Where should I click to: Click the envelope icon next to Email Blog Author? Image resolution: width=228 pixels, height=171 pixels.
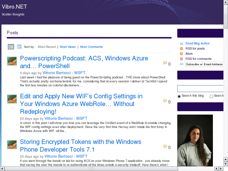click(182, 44)
